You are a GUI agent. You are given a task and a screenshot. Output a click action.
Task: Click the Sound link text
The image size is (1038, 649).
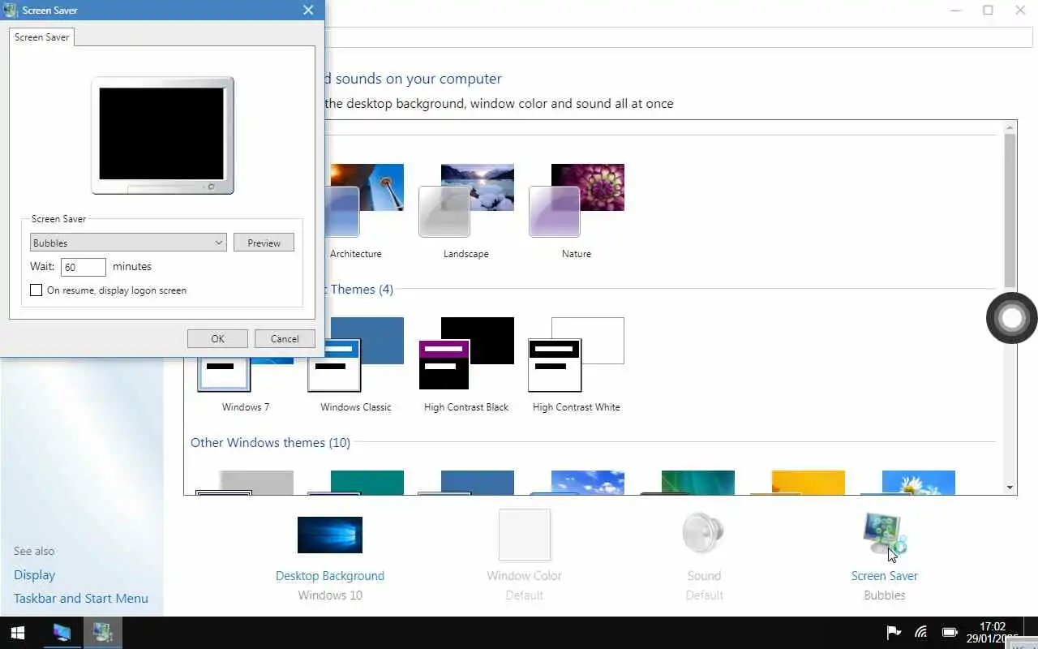point(704,575)
